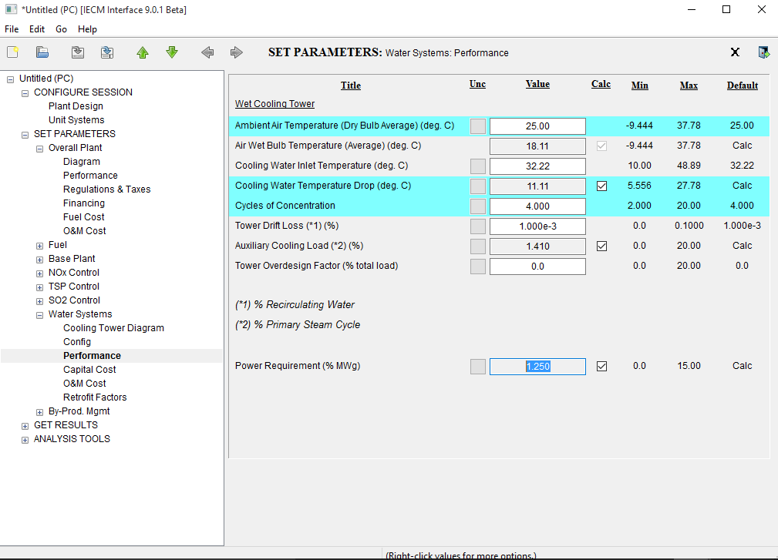Viewport: 778px width, 560px height.
Task: Toggle Calc checkbox for Auxiliary Cooling Load
Action: click(x=601, y=246)
